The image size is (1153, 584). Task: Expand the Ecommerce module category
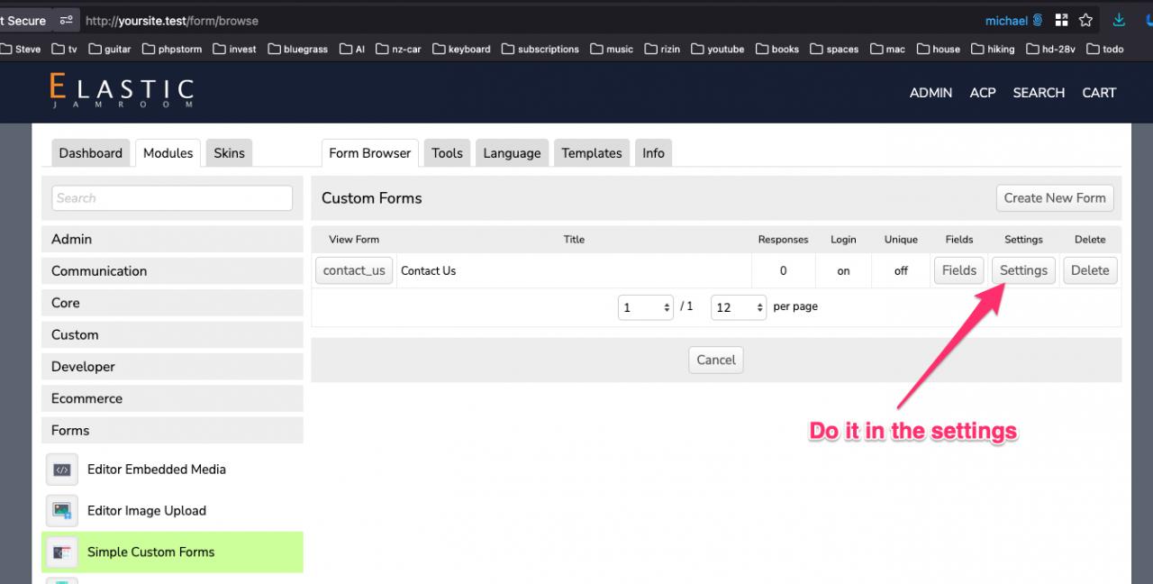(172, 398)
